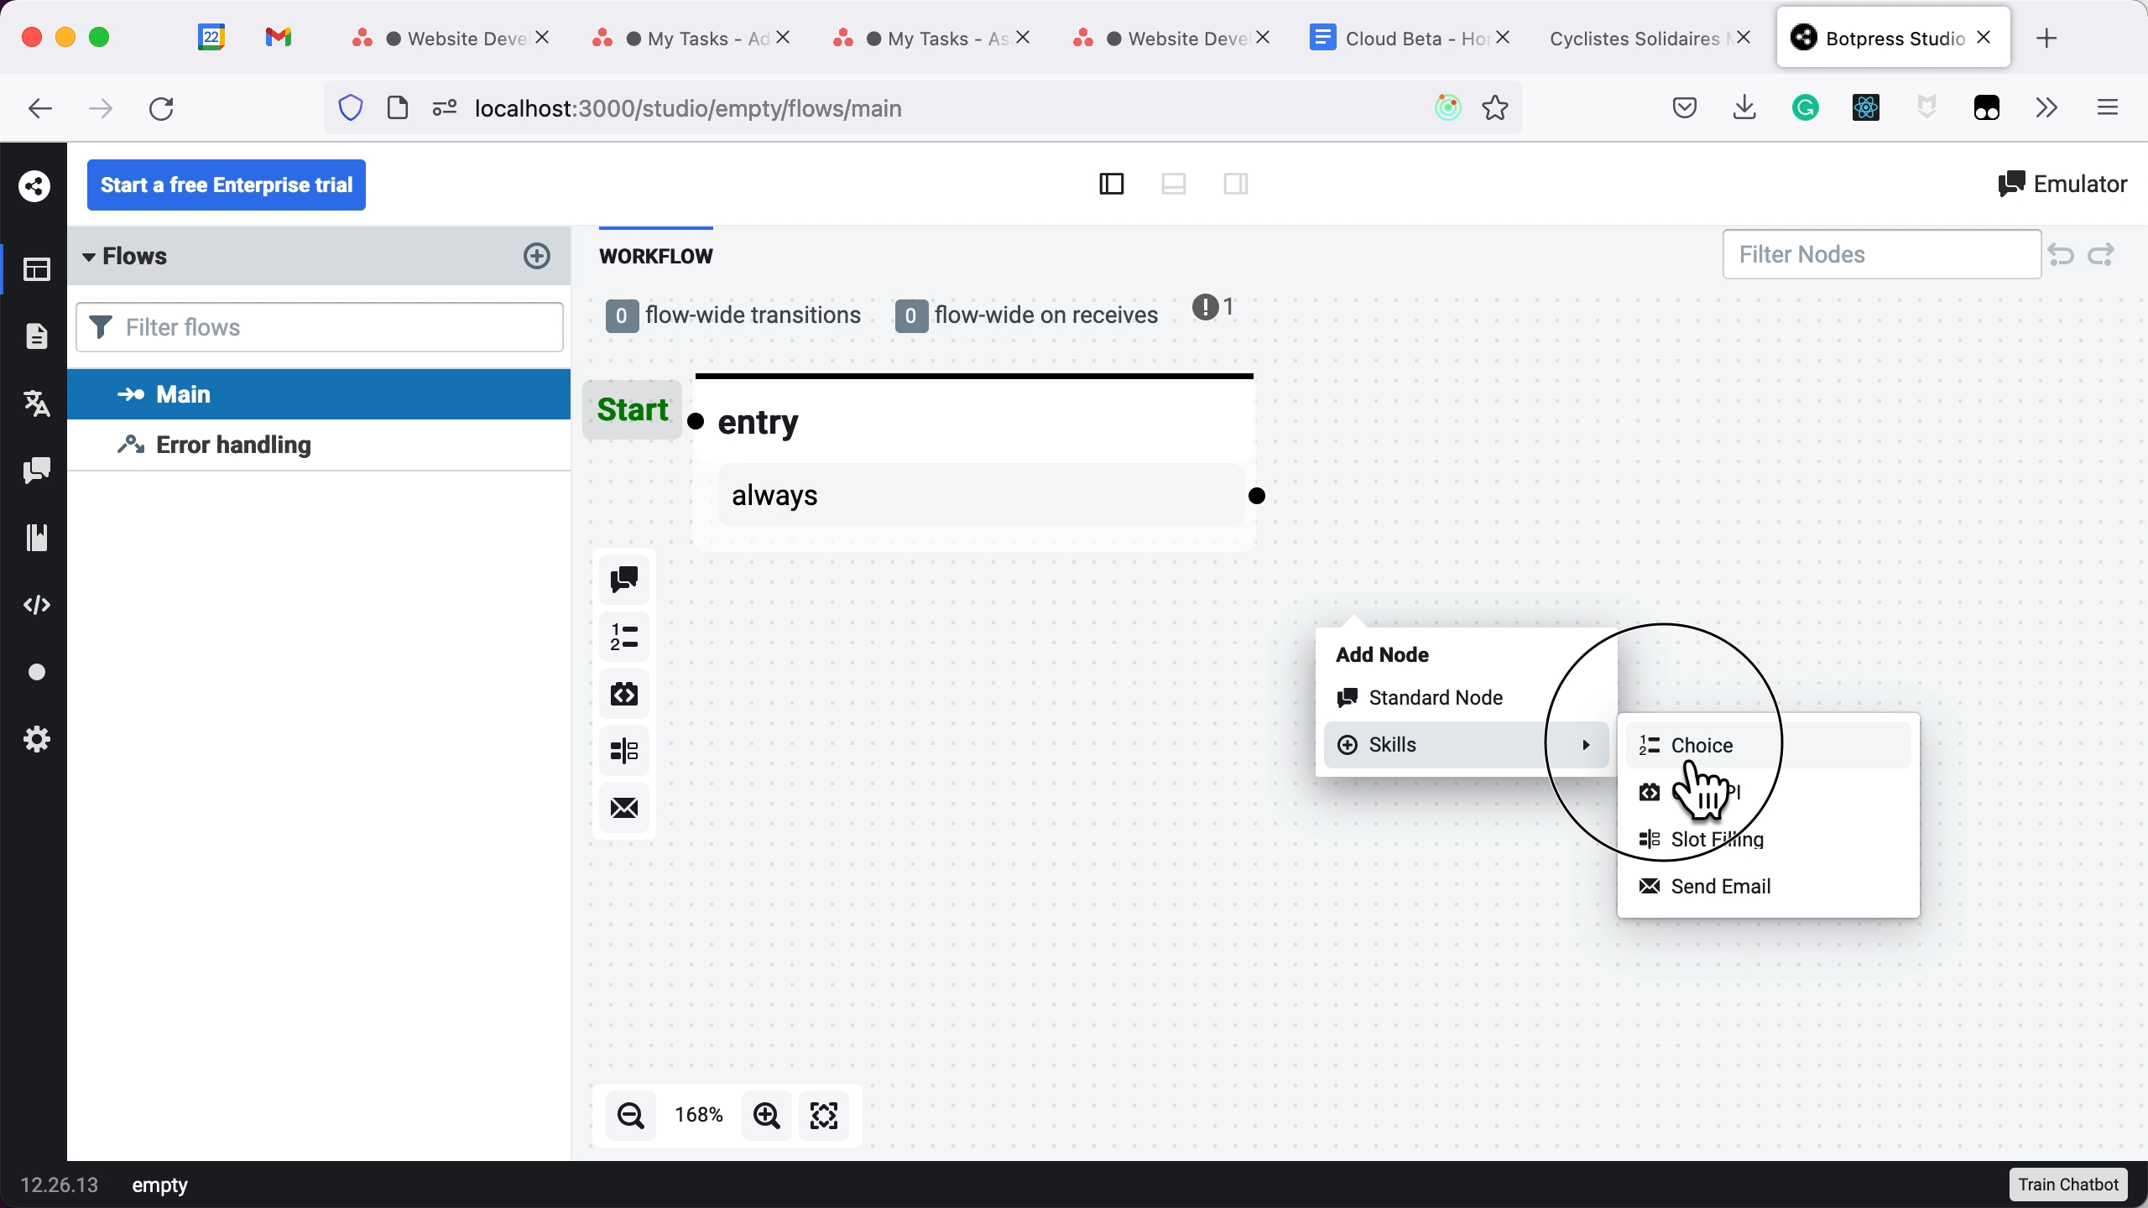Zoom to fit the workflow canvas
This screenshot has width=2148, height=1208.
[823, 1115]
